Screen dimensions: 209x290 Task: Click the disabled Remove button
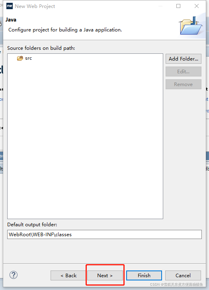click(x=183, y=84)
